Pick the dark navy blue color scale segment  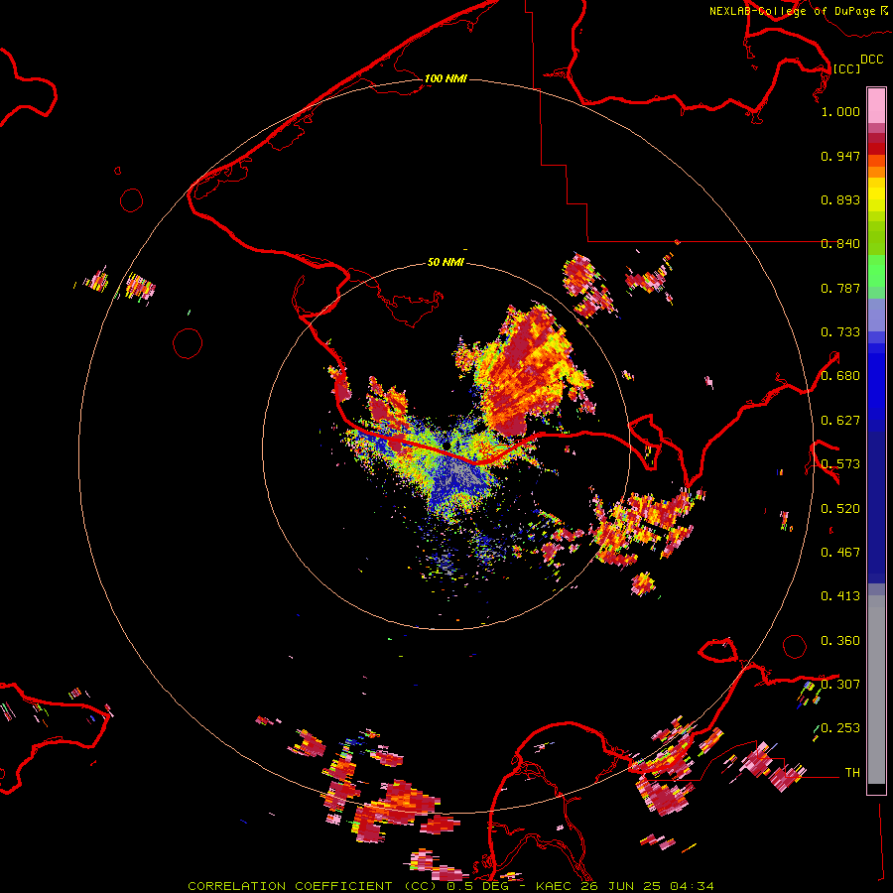[876, 507]
